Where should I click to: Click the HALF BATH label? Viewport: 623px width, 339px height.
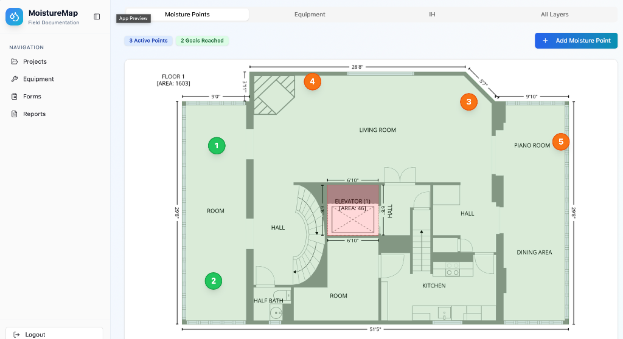[268, 301]
